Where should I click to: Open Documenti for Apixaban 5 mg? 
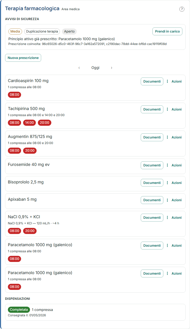pyautogui.click(x=152, y=200)
